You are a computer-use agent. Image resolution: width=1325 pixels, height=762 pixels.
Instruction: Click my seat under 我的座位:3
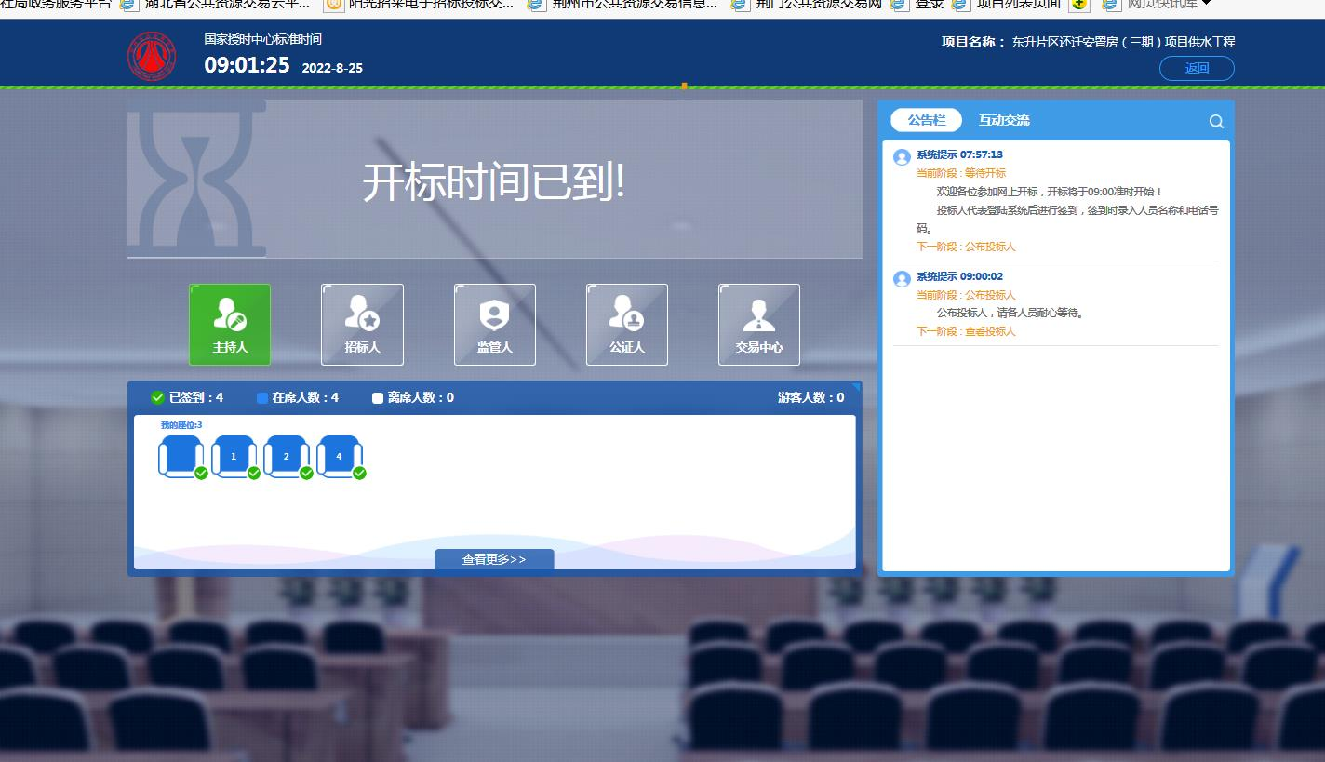point(181,456)
